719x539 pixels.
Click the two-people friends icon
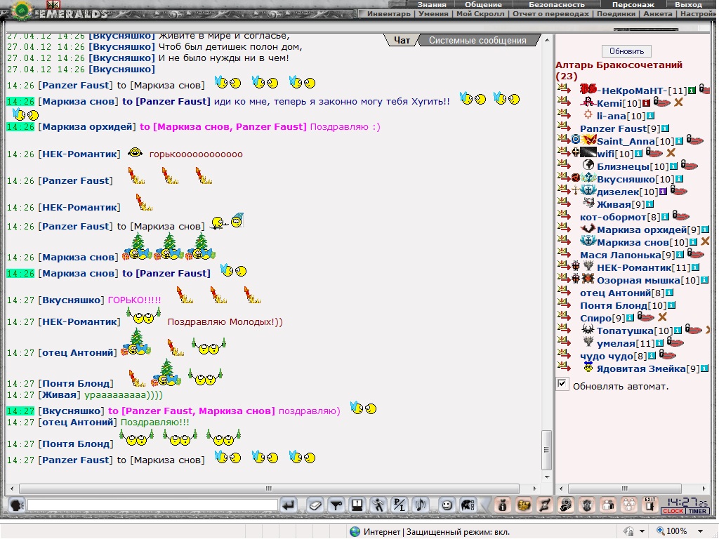608,505
